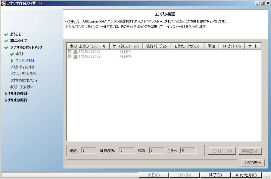Click the 検証中 status for 172.16.233.158
This screenshot has width=271, height=179.
[126, 52]
